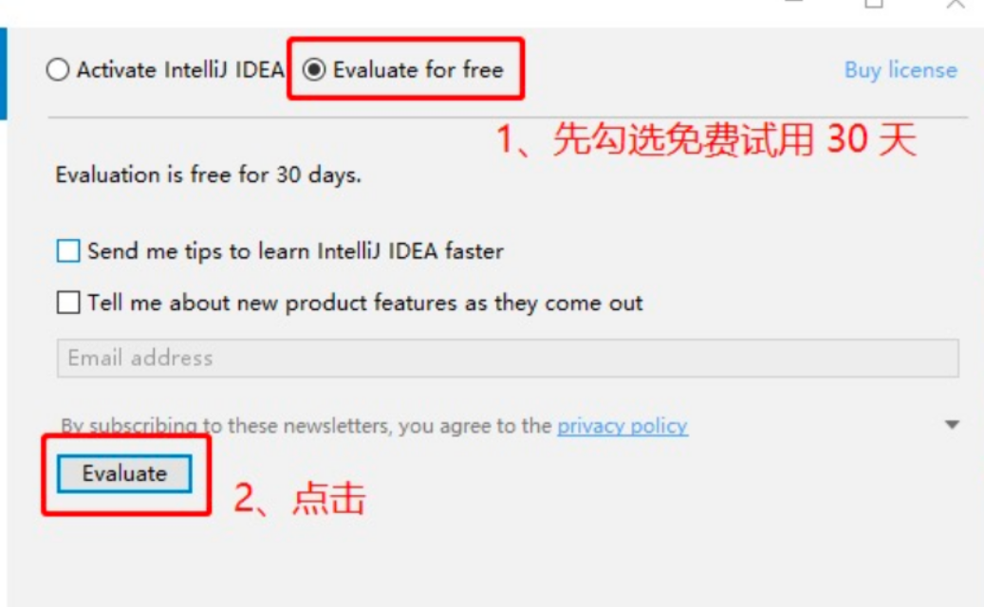Tick the new product features checkbox
Viewport: 984px width, 607px height.
pyautogui.click(x=67, y=303)
